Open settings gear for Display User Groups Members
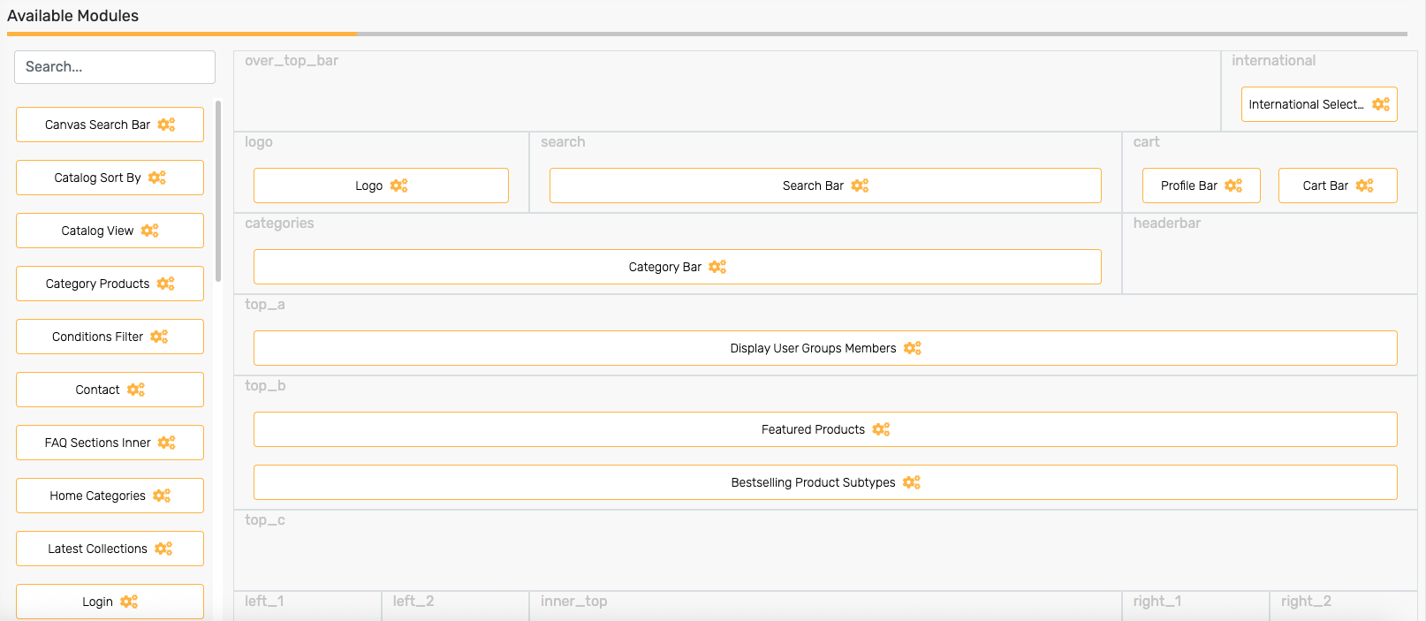Screen dimensions: 1426x621 (913, 348)
